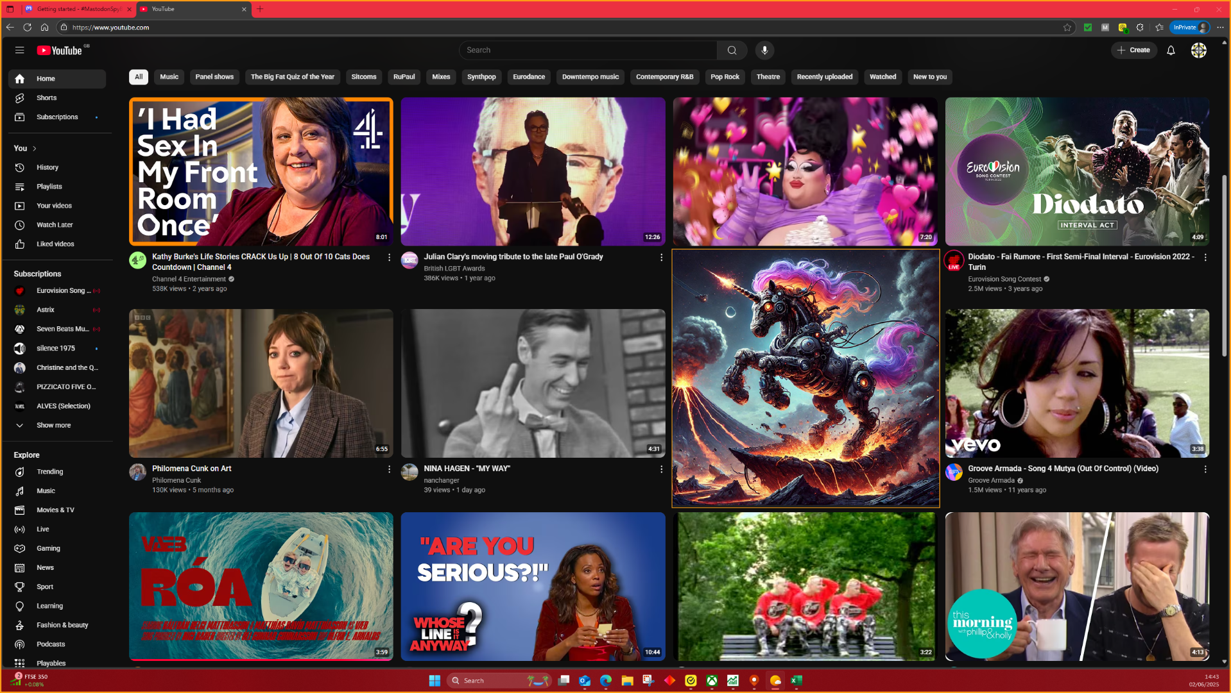Select the New to you chip
This screenshot has height=693, width=1231.
coord(930,77)
